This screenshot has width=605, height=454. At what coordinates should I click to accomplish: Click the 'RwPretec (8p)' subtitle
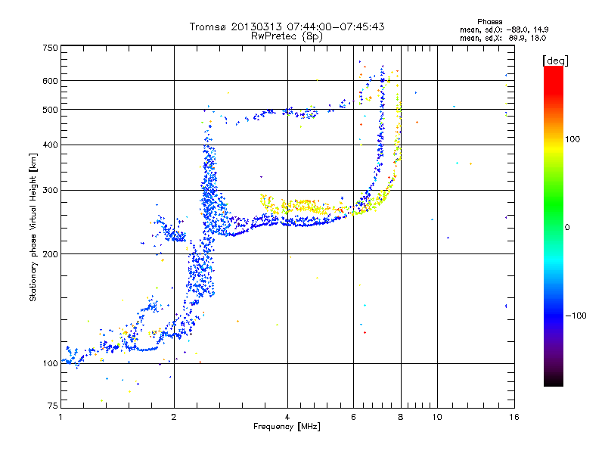tap(287, 36)
